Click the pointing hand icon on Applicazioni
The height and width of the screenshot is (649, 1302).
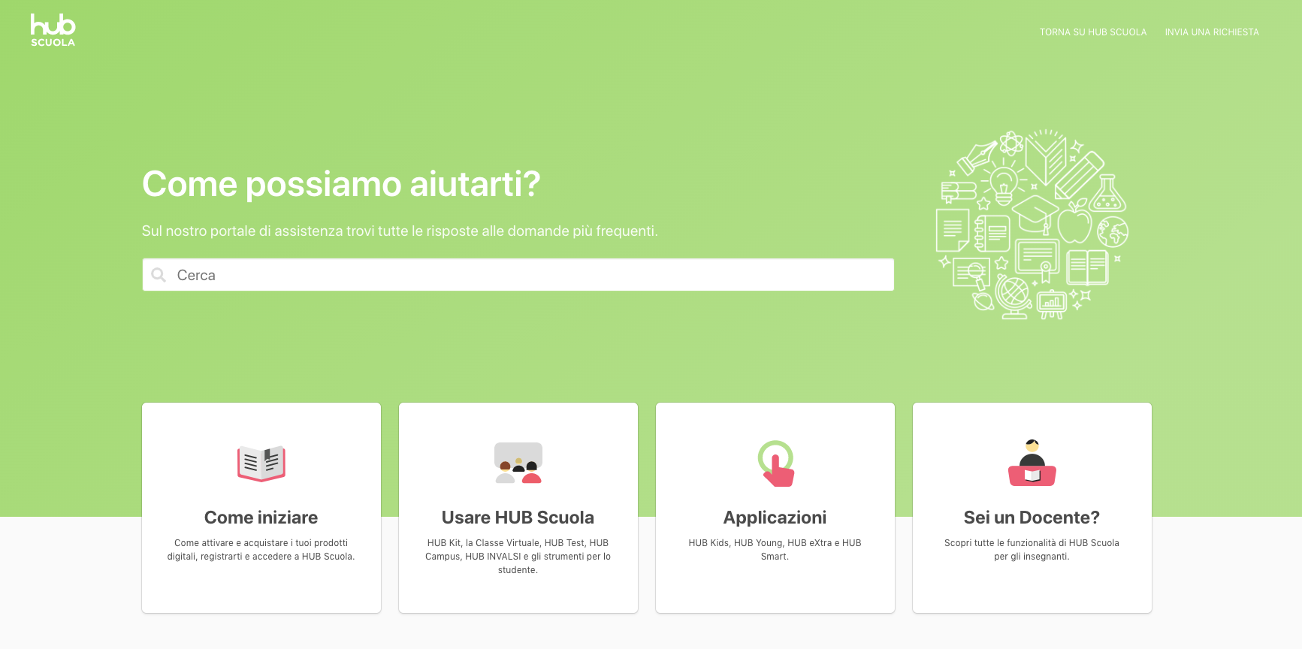(x=775, y=463)
